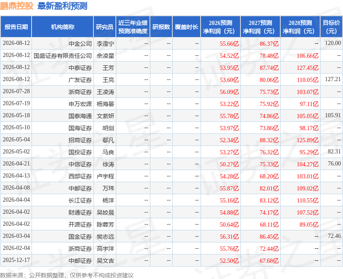This screenshot has height=279, width=343.
Task: Click researcher name 胡剑
Action: [108, 128]
